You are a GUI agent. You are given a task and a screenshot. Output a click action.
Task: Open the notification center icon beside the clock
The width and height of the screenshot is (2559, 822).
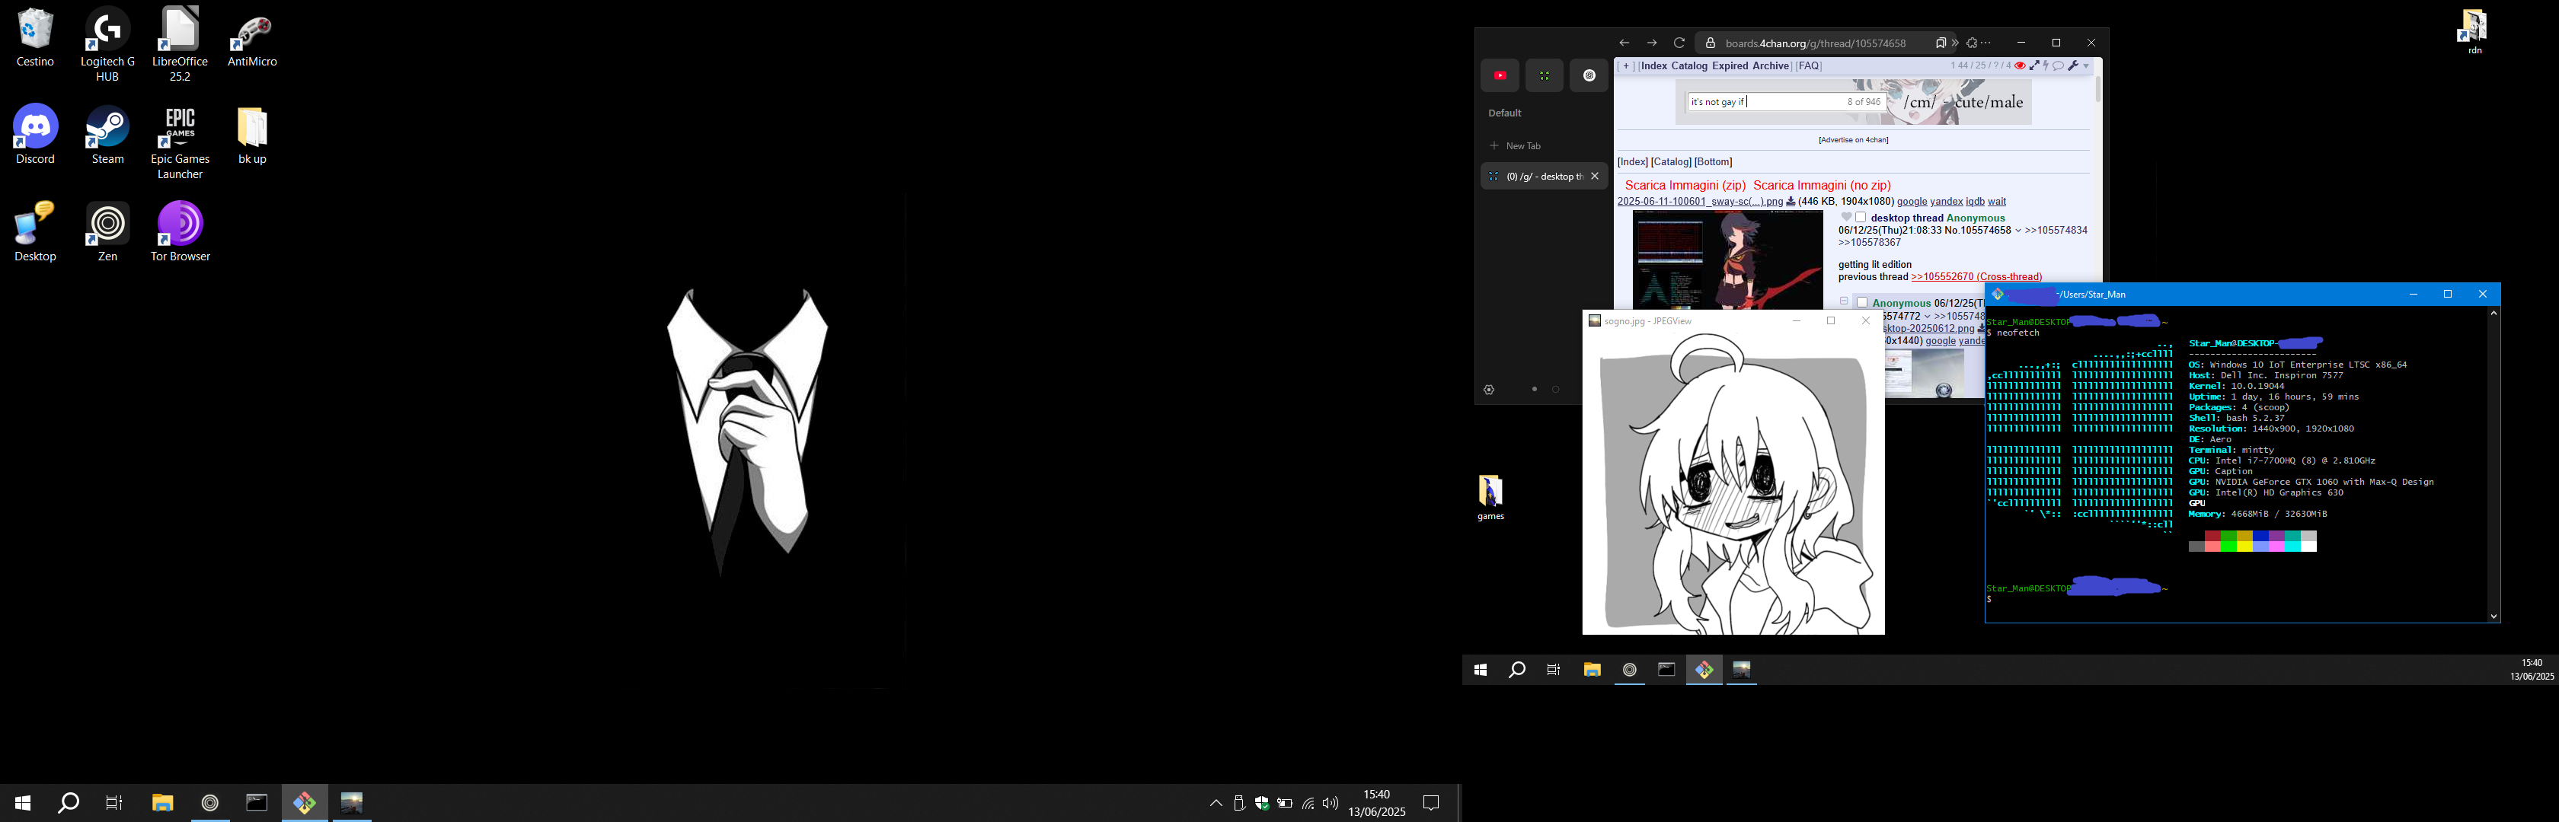click(x=1432, y=803)
